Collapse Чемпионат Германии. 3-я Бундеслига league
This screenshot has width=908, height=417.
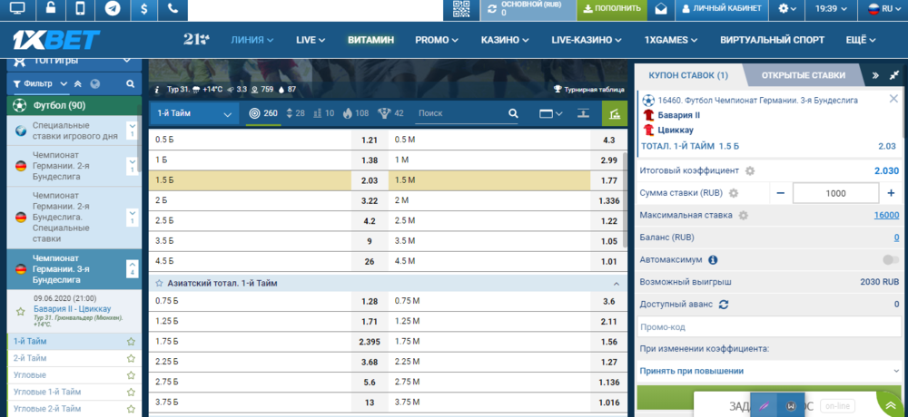point(132,268)
